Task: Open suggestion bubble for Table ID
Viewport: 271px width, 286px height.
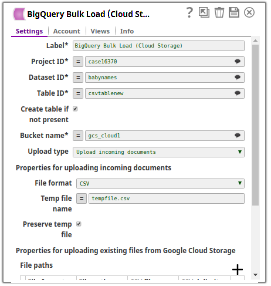Action: [238, 93]
